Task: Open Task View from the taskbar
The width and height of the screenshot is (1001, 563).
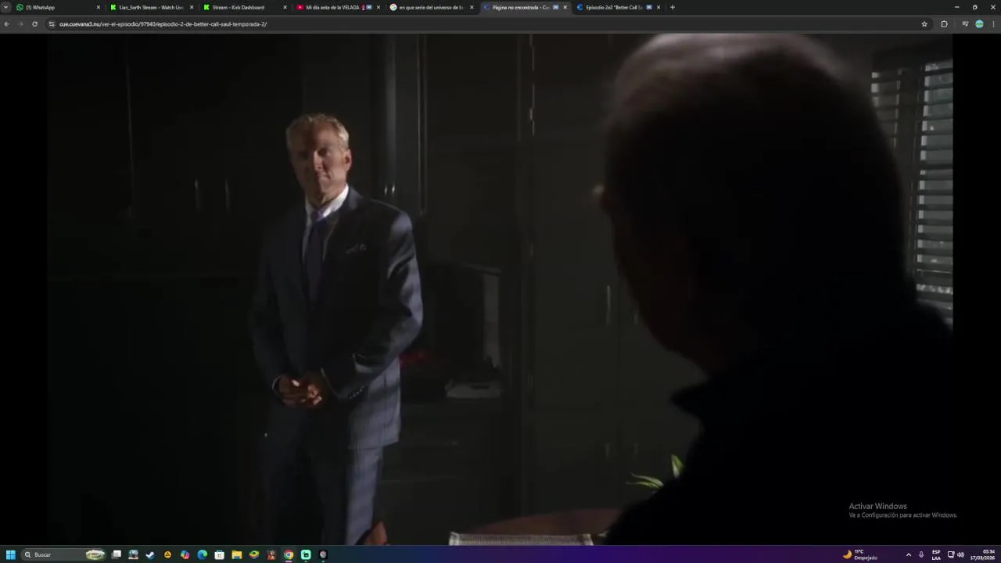Action: [x=117, y=554]
